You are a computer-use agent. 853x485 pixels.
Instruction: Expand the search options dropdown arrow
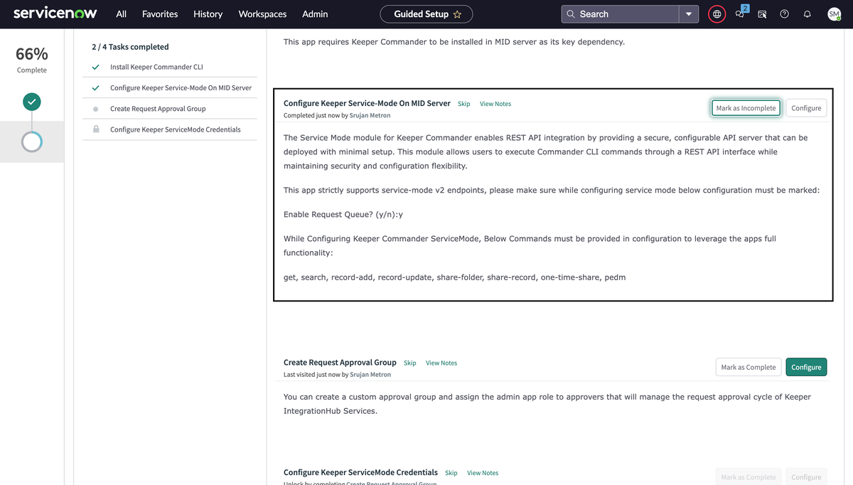688,14
